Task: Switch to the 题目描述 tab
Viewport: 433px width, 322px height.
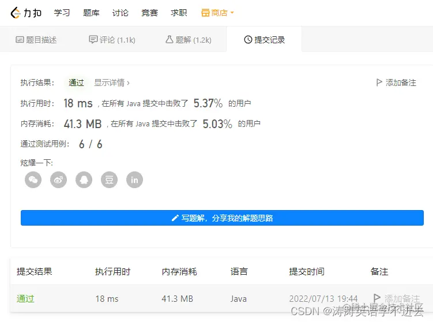Action: coord(36,40)
